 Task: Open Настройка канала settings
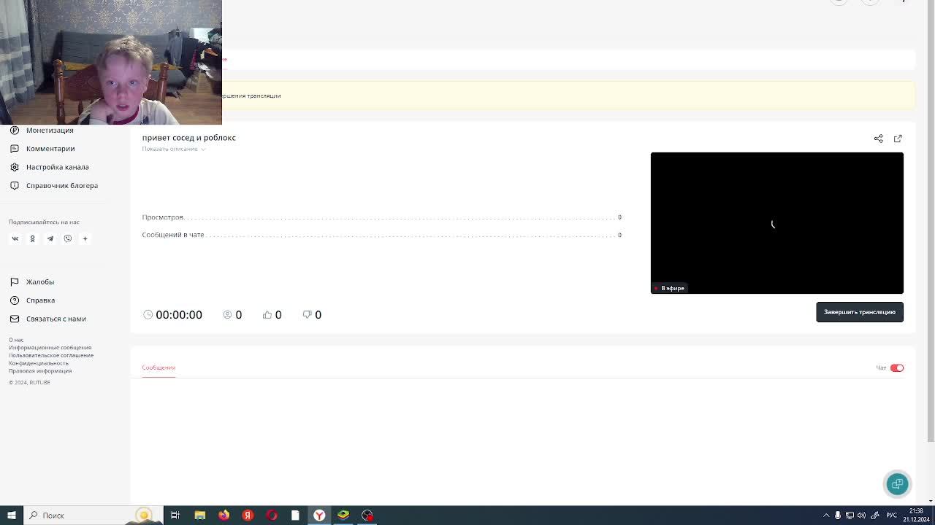58,167
